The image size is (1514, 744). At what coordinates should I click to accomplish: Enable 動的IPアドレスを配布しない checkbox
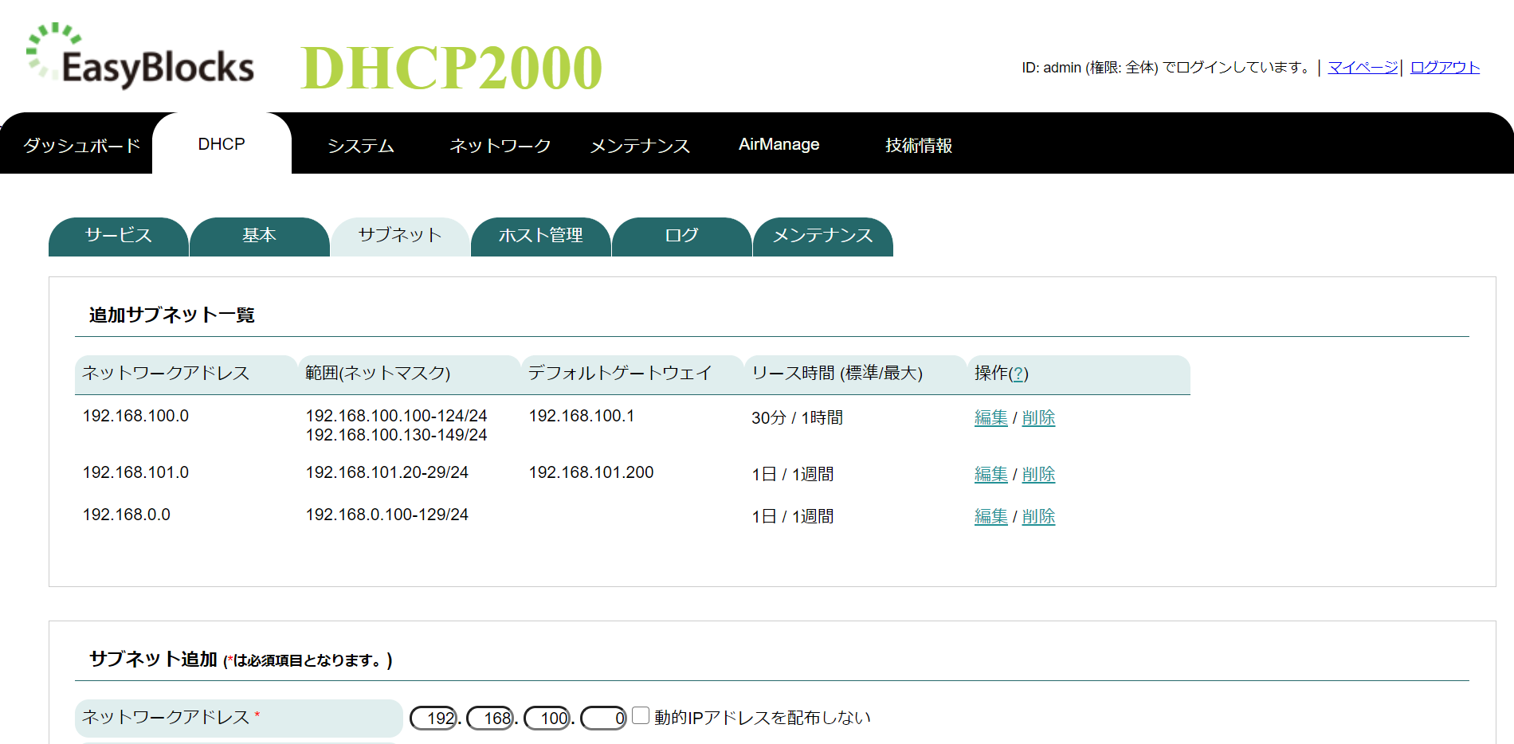[x=641, y=715]
